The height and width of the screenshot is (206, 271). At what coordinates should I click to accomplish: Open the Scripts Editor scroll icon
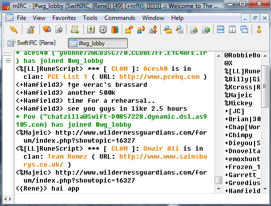pyautogui.click(x=75, y=29)
